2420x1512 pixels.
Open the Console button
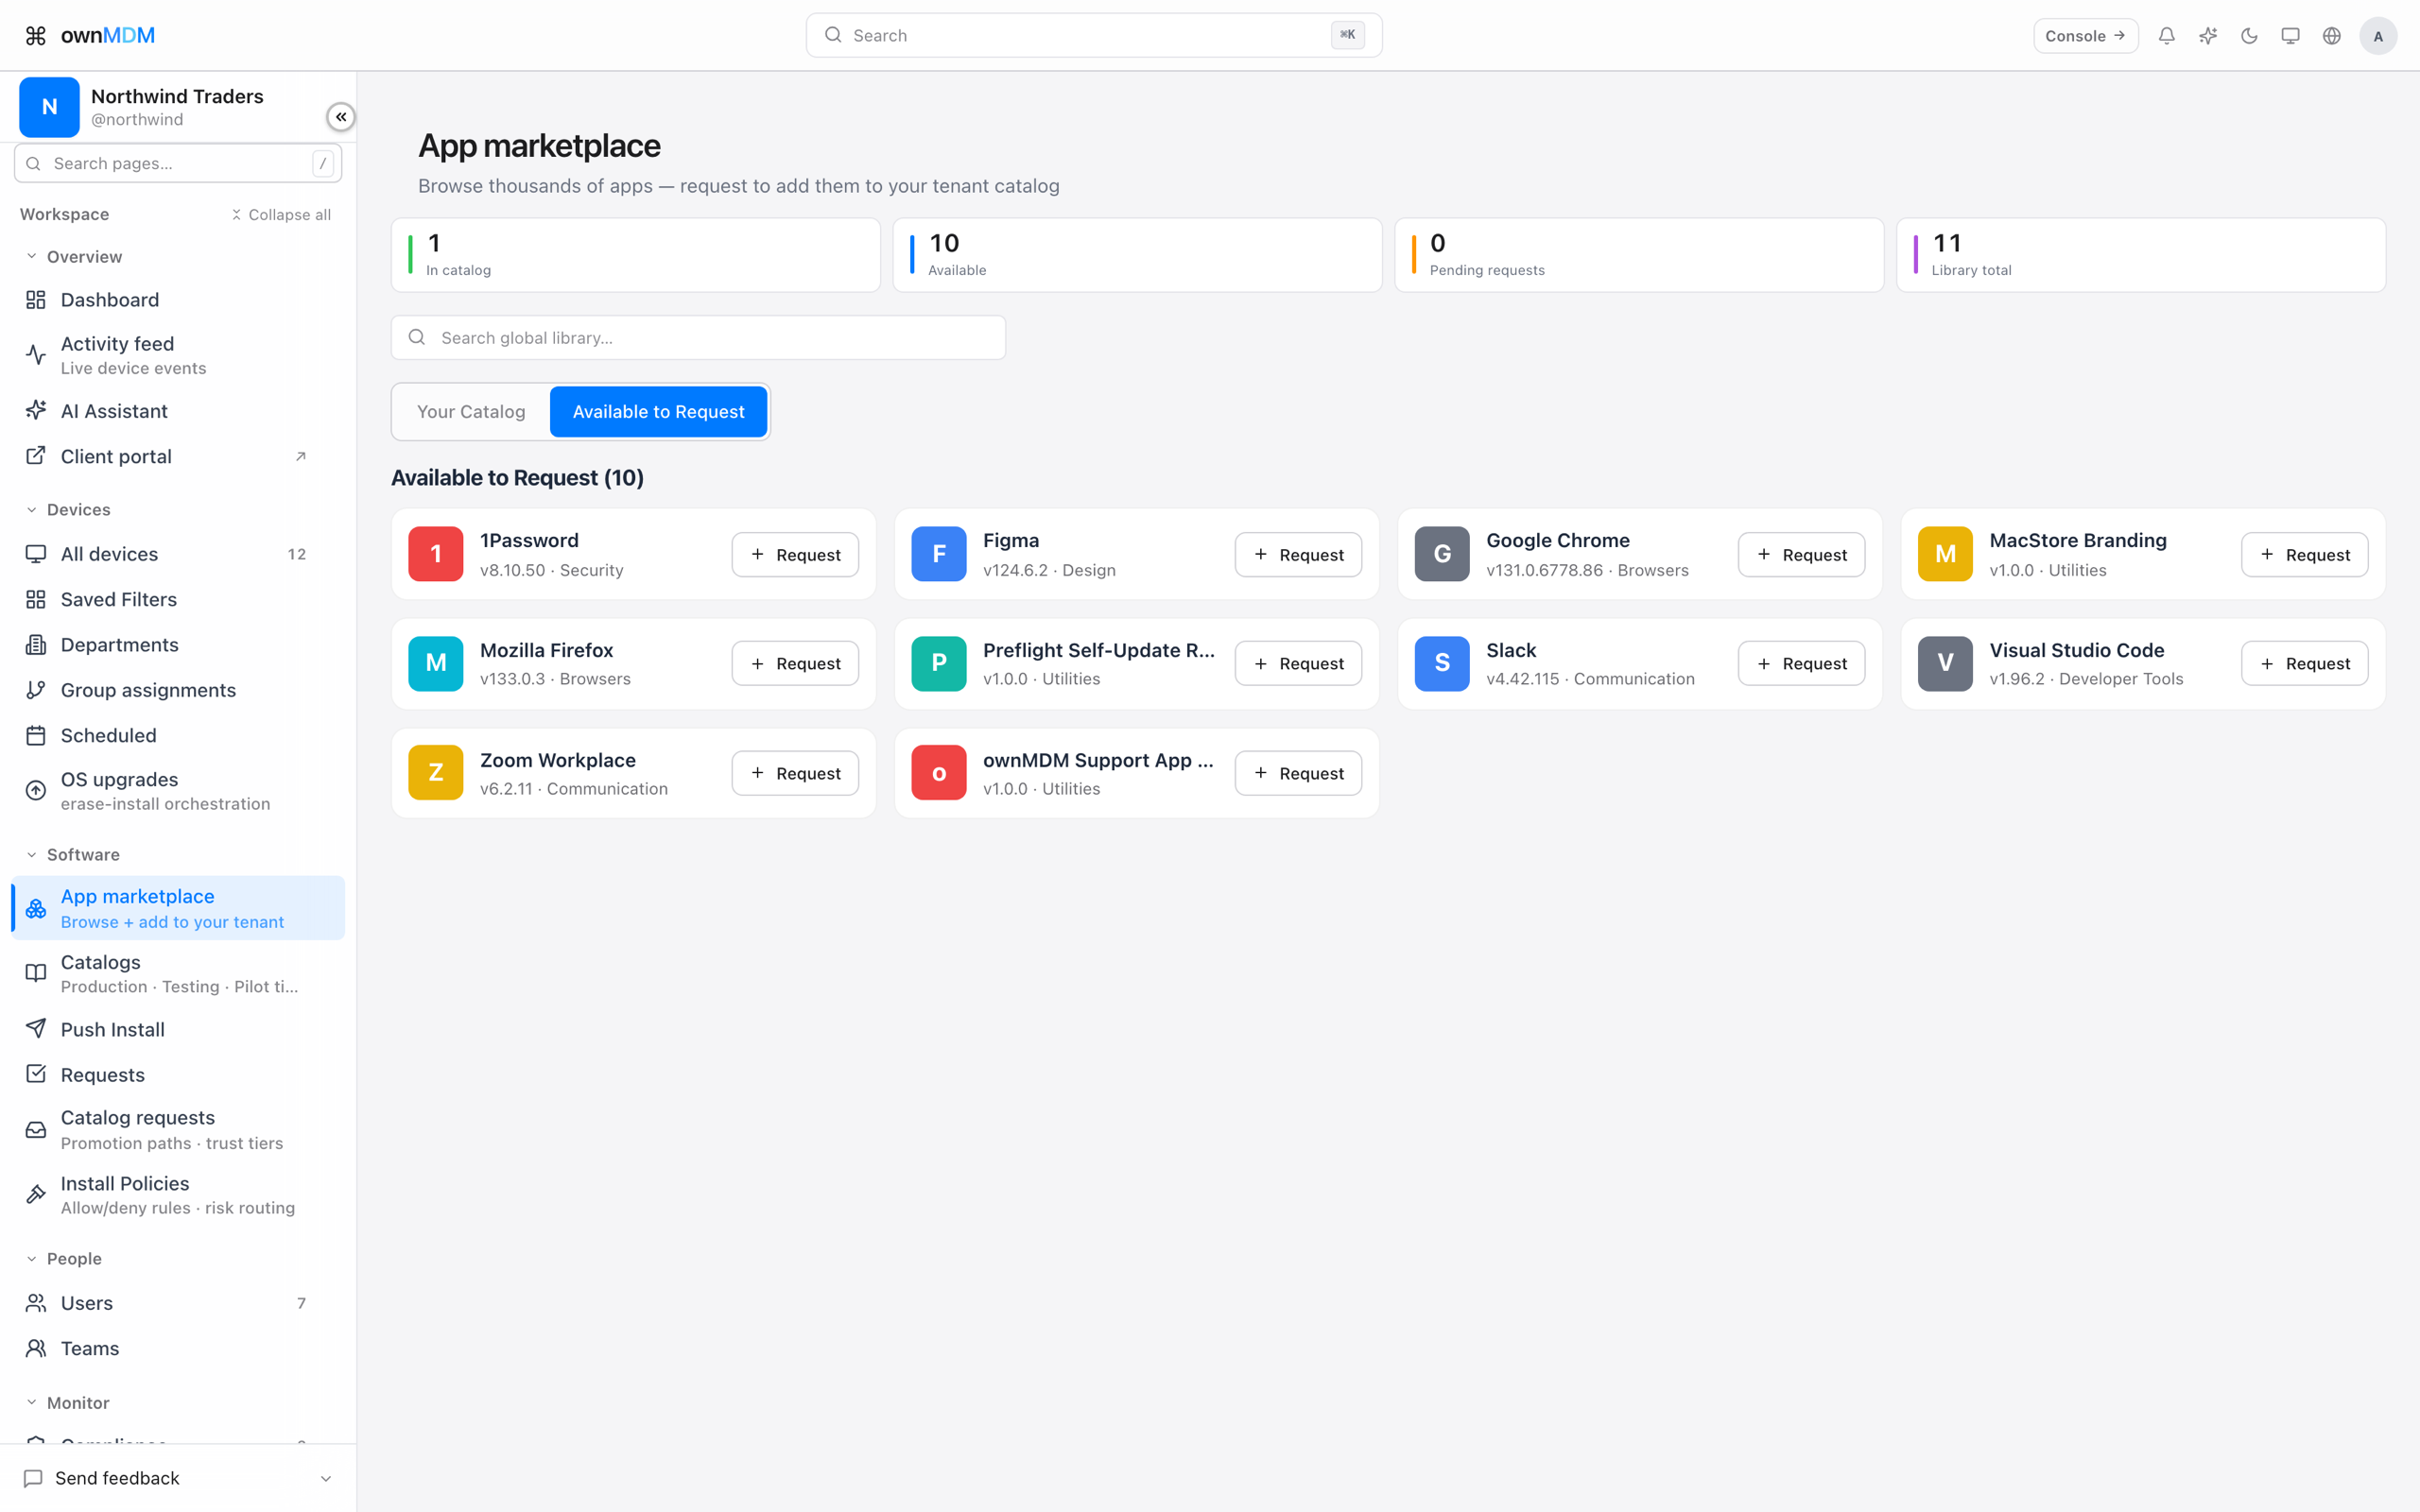pos(2085,36)
